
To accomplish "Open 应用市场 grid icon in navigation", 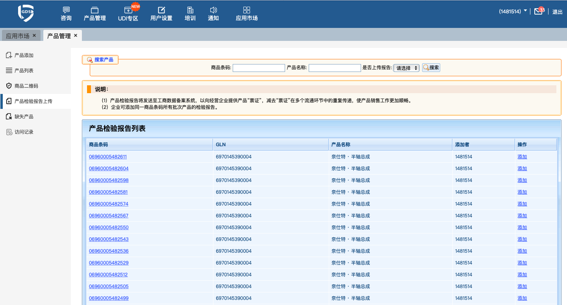I will pos(247,10).
